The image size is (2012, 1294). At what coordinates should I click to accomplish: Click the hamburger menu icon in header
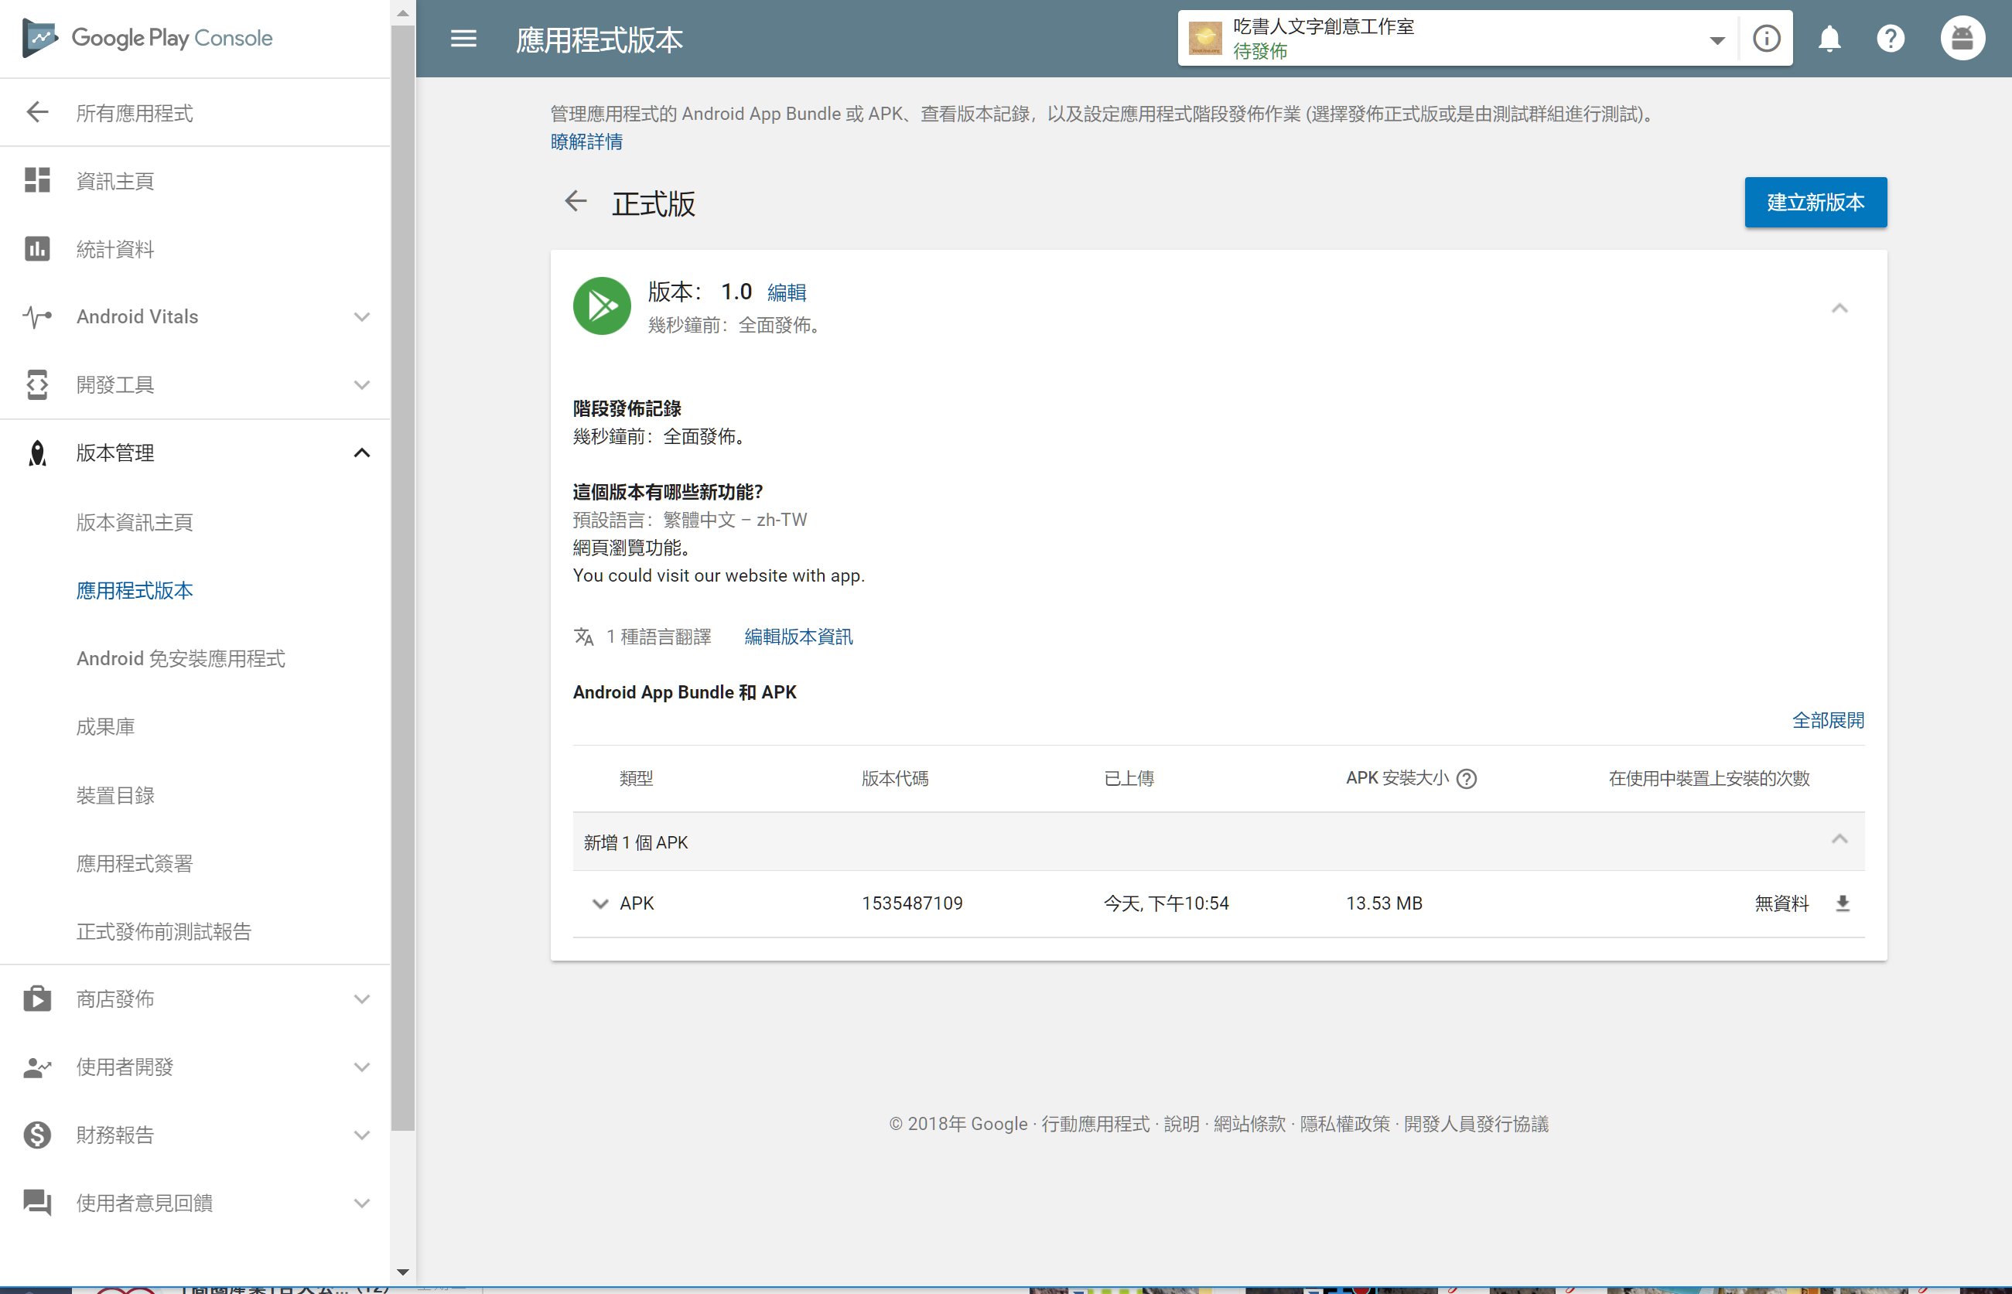click(463, 39)
